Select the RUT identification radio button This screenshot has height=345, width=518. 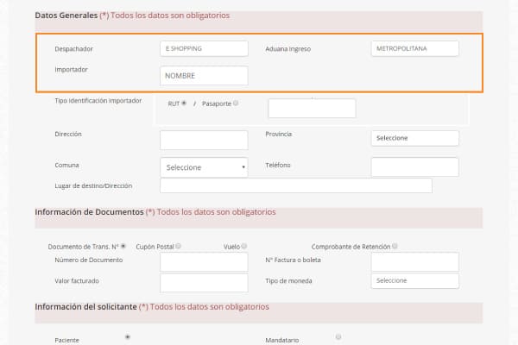coord(184,103)
